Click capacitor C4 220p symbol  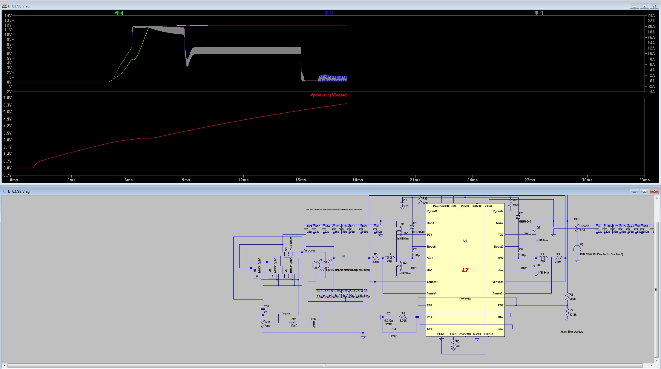(x=394, y=332)
